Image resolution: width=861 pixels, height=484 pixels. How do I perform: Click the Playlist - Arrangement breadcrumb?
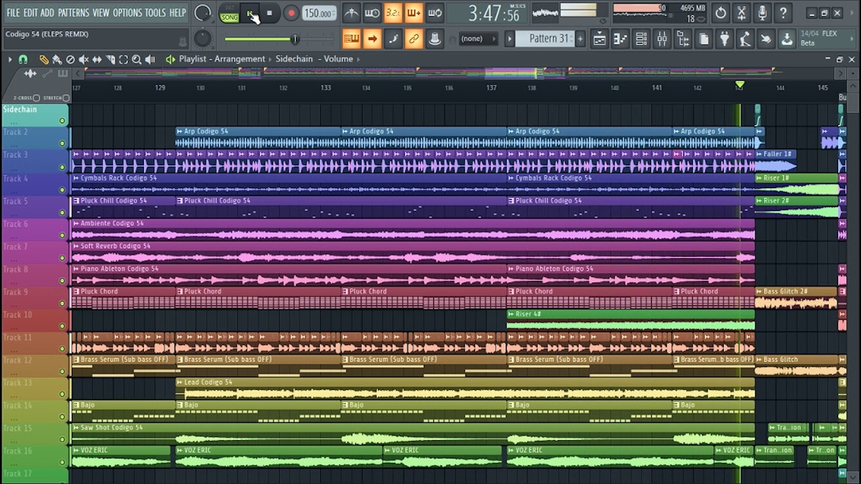coord(222,59)
